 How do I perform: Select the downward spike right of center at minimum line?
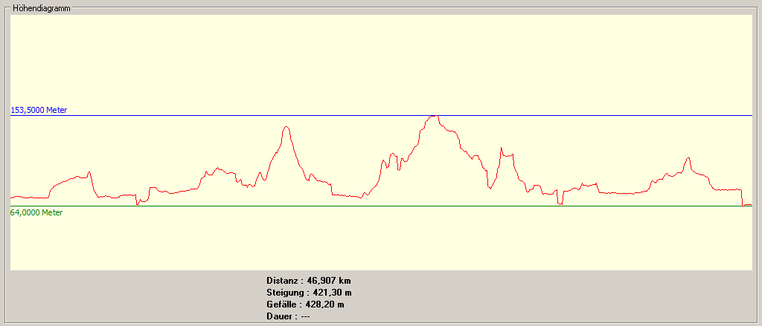(560, 203)
